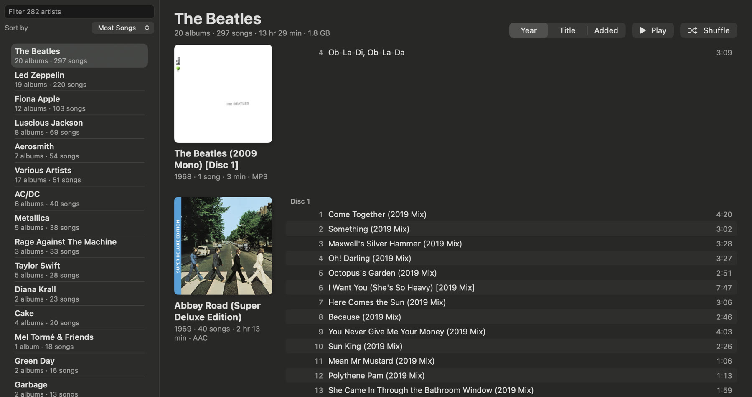Select Green Day artist

pos(79,364)
